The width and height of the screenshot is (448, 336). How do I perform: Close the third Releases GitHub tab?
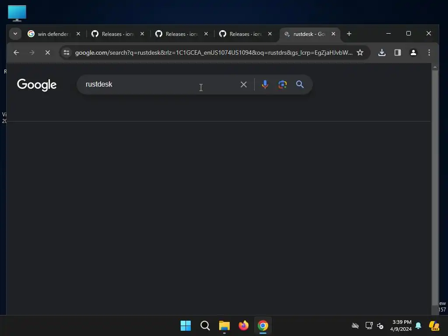click(x=269, y=34)
